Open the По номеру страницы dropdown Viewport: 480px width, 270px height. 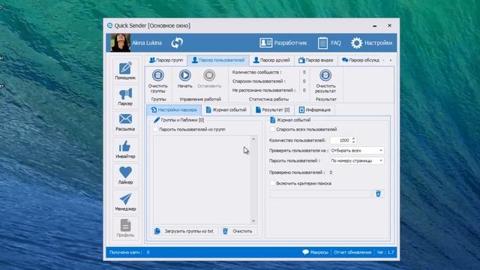tap(357, 160)
